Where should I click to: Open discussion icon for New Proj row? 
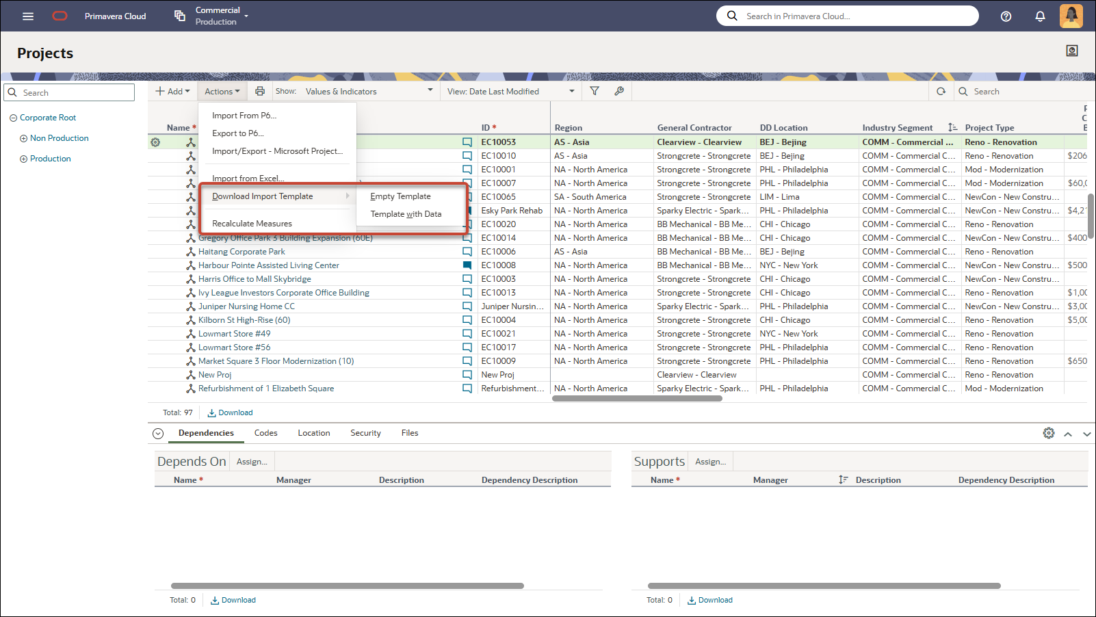[x=467, y=375]
